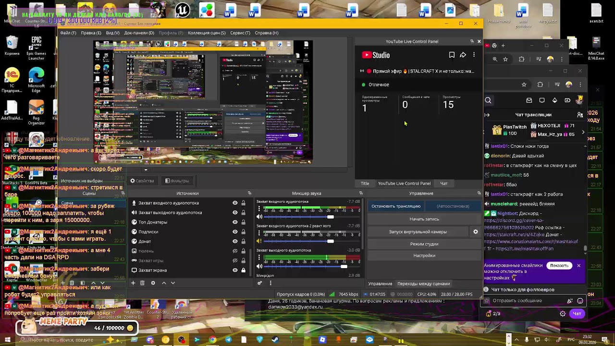Show the тюлень source
The image size is (615, 346).
point(235,251)
